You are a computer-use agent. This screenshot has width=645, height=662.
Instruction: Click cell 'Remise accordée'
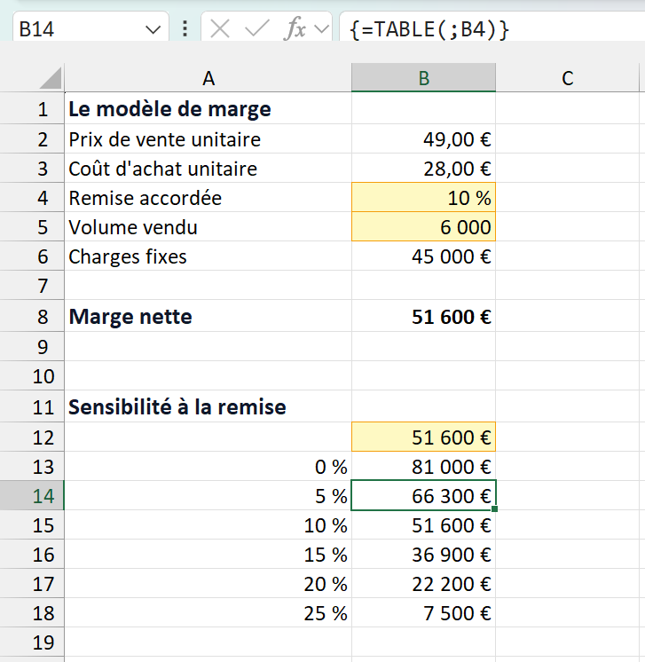208,198
